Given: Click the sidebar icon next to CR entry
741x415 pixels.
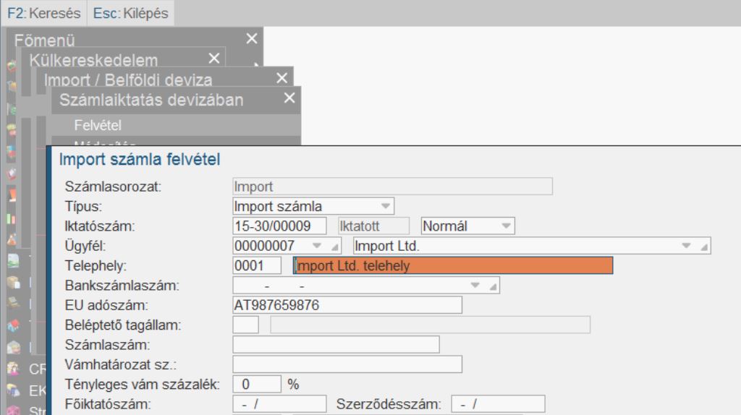Looking at the screenshot, I should [x=13, y=369].
